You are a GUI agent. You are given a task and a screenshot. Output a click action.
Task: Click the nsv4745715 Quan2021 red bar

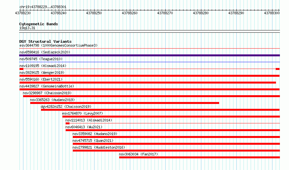click(176, 144)
